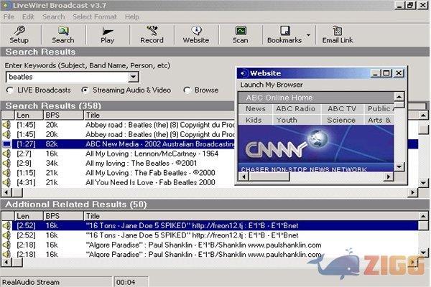
Task: Select Streaming Audio & Video option
Action: [x=85, y=90]
